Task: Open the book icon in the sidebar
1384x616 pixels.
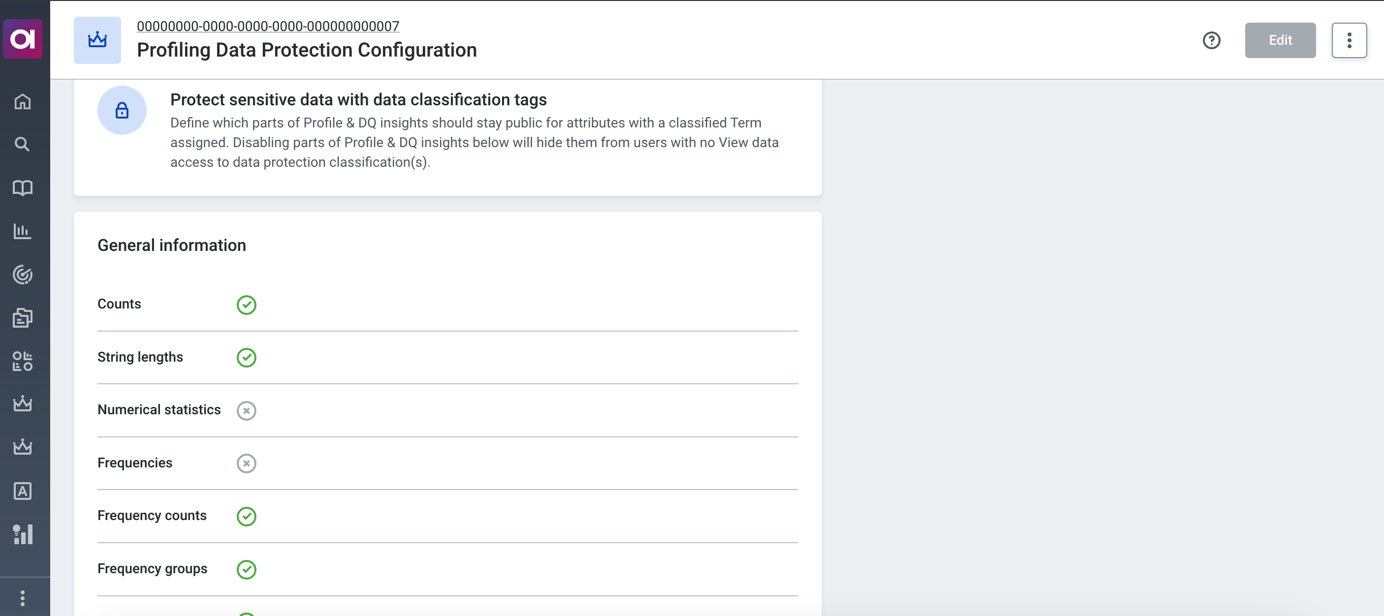Action: coord(23,187)
